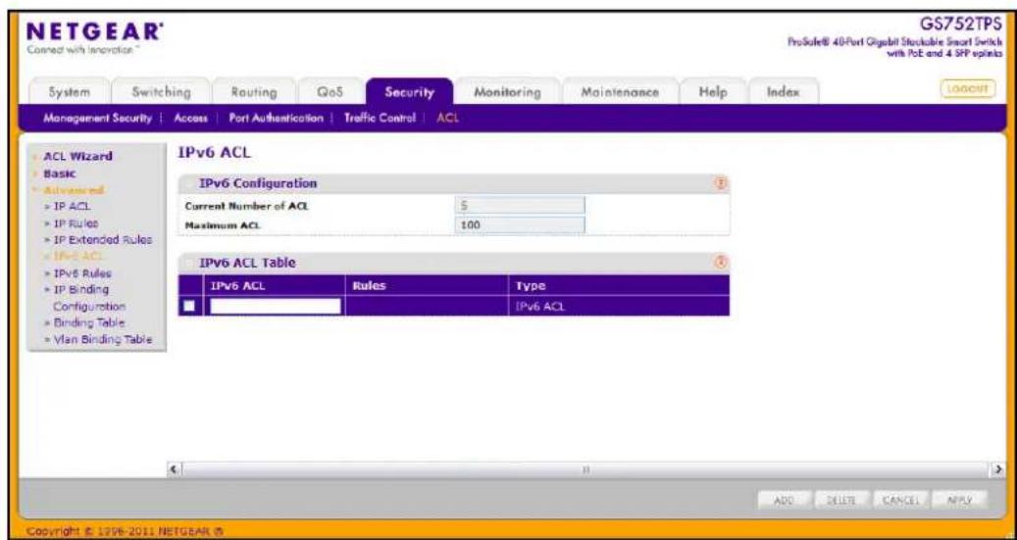Go to Port Authentication submenu
This screenshot has width=1017, height=540.
point(276,118)
